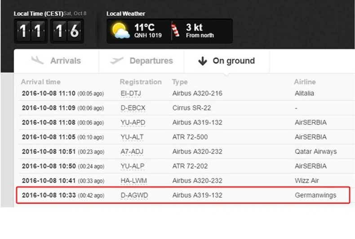Click the Arrivals plane icon

(x=37, y=61)
